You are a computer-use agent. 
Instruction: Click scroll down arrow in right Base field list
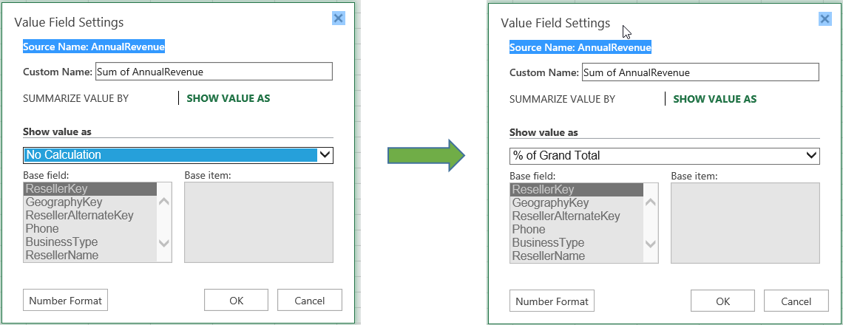point(651,243)
